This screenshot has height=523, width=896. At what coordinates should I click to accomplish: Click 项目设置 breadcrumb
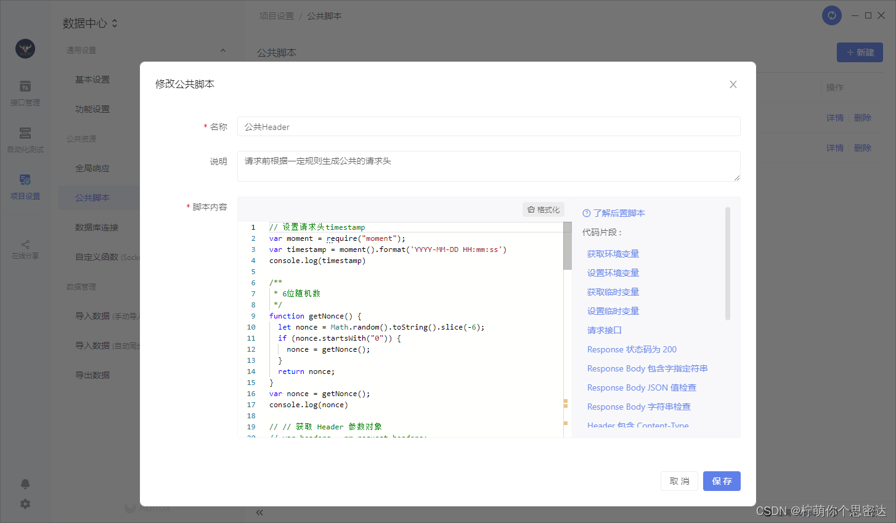[x=277, y=16]
